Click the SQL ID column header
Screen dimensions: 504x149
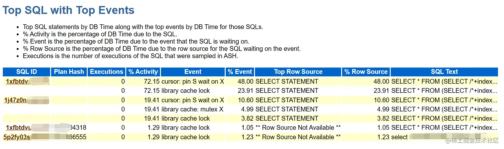[26, 72]
